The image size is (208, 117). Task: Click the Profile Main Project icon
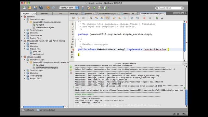(105, 8)
